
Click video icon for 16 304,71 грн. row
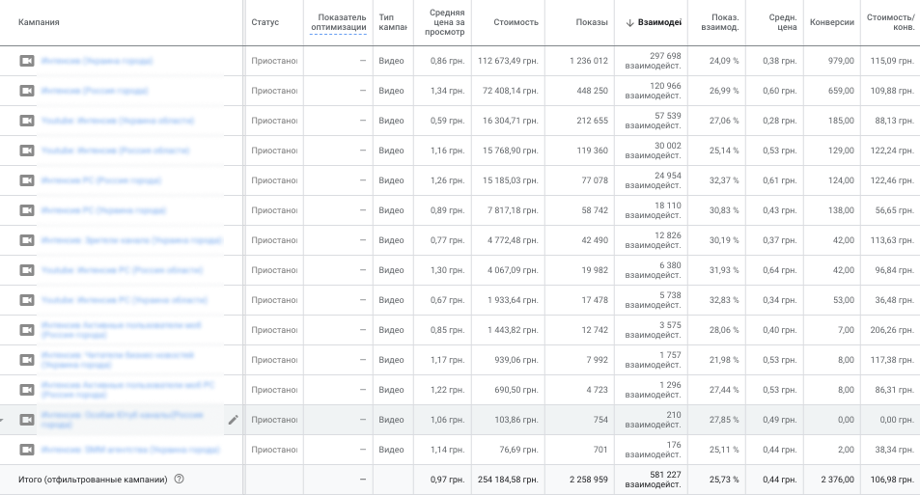coord(27,121)
